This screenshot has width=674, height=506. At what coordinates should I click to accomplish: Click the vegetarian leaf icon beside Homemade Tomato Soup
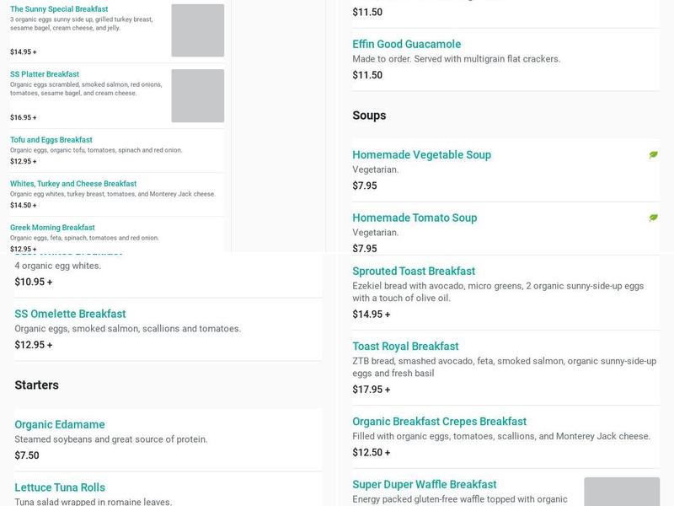point(653,218)
